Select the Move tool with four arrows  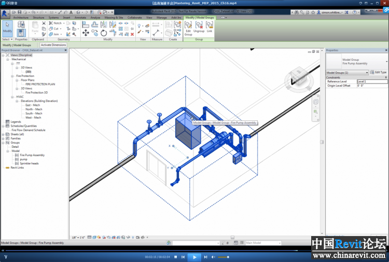(86, 33)
